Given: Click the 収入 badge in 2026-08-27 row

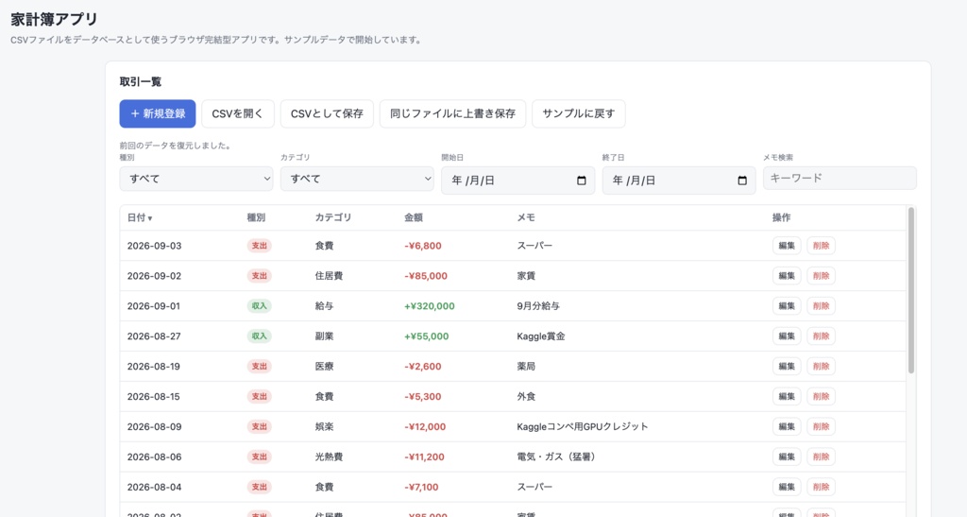Looking at the screenshot, I should (x=259, y=336).
